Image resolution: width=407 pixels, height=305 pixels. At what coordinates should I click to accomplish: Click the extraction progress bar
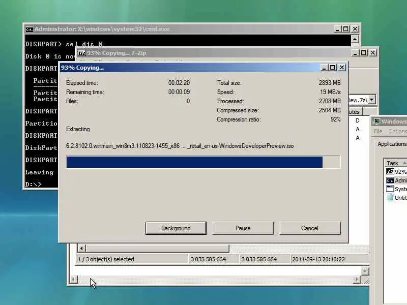(x=203, y=162)
